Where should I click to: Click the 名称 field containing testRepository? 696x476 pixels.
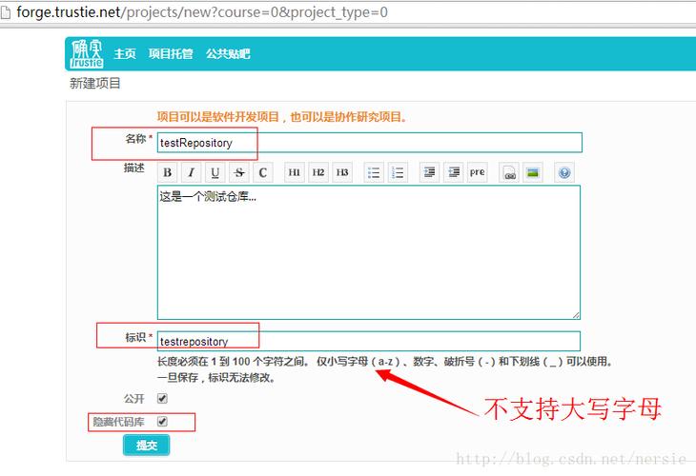[369, 143]
